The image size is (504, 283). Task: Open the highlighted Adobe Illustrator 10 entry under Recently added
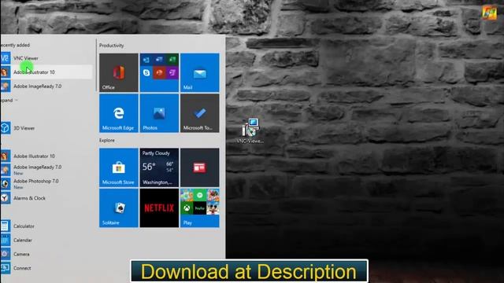pyautogui.click(x=46, y=72)
